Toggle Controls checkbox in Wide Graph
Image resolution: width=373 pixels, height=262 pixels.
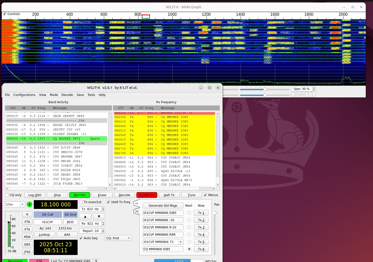coord(4,14)
